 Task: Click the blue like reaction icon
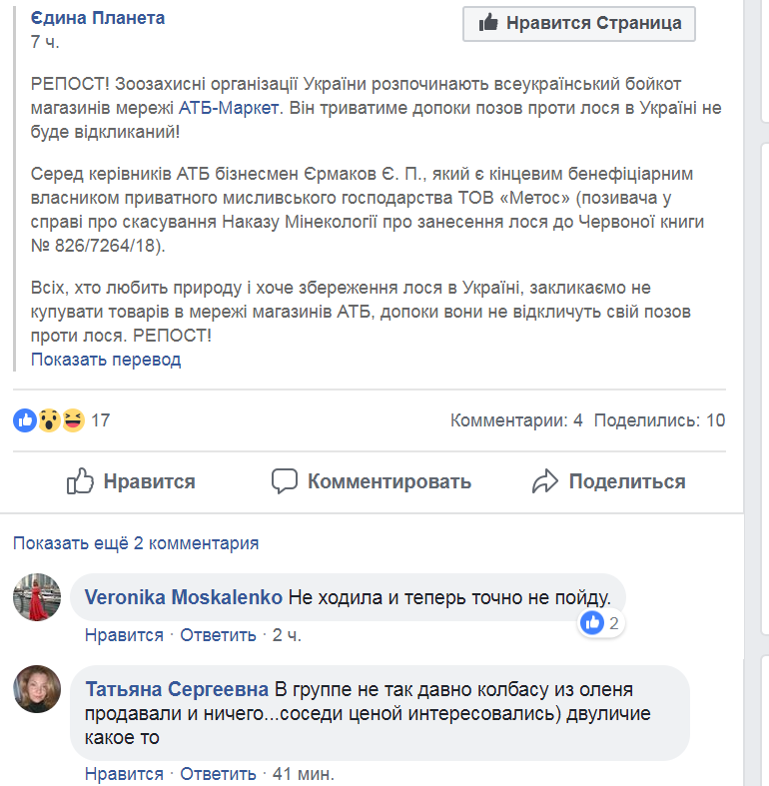tap(25, 420)
